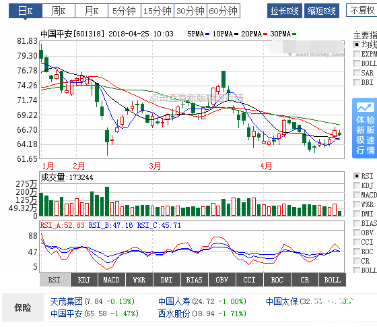This screenshot has width=377, height=327.
Task: Toggle the 均线 moving average checkbox
Action: 357,44
